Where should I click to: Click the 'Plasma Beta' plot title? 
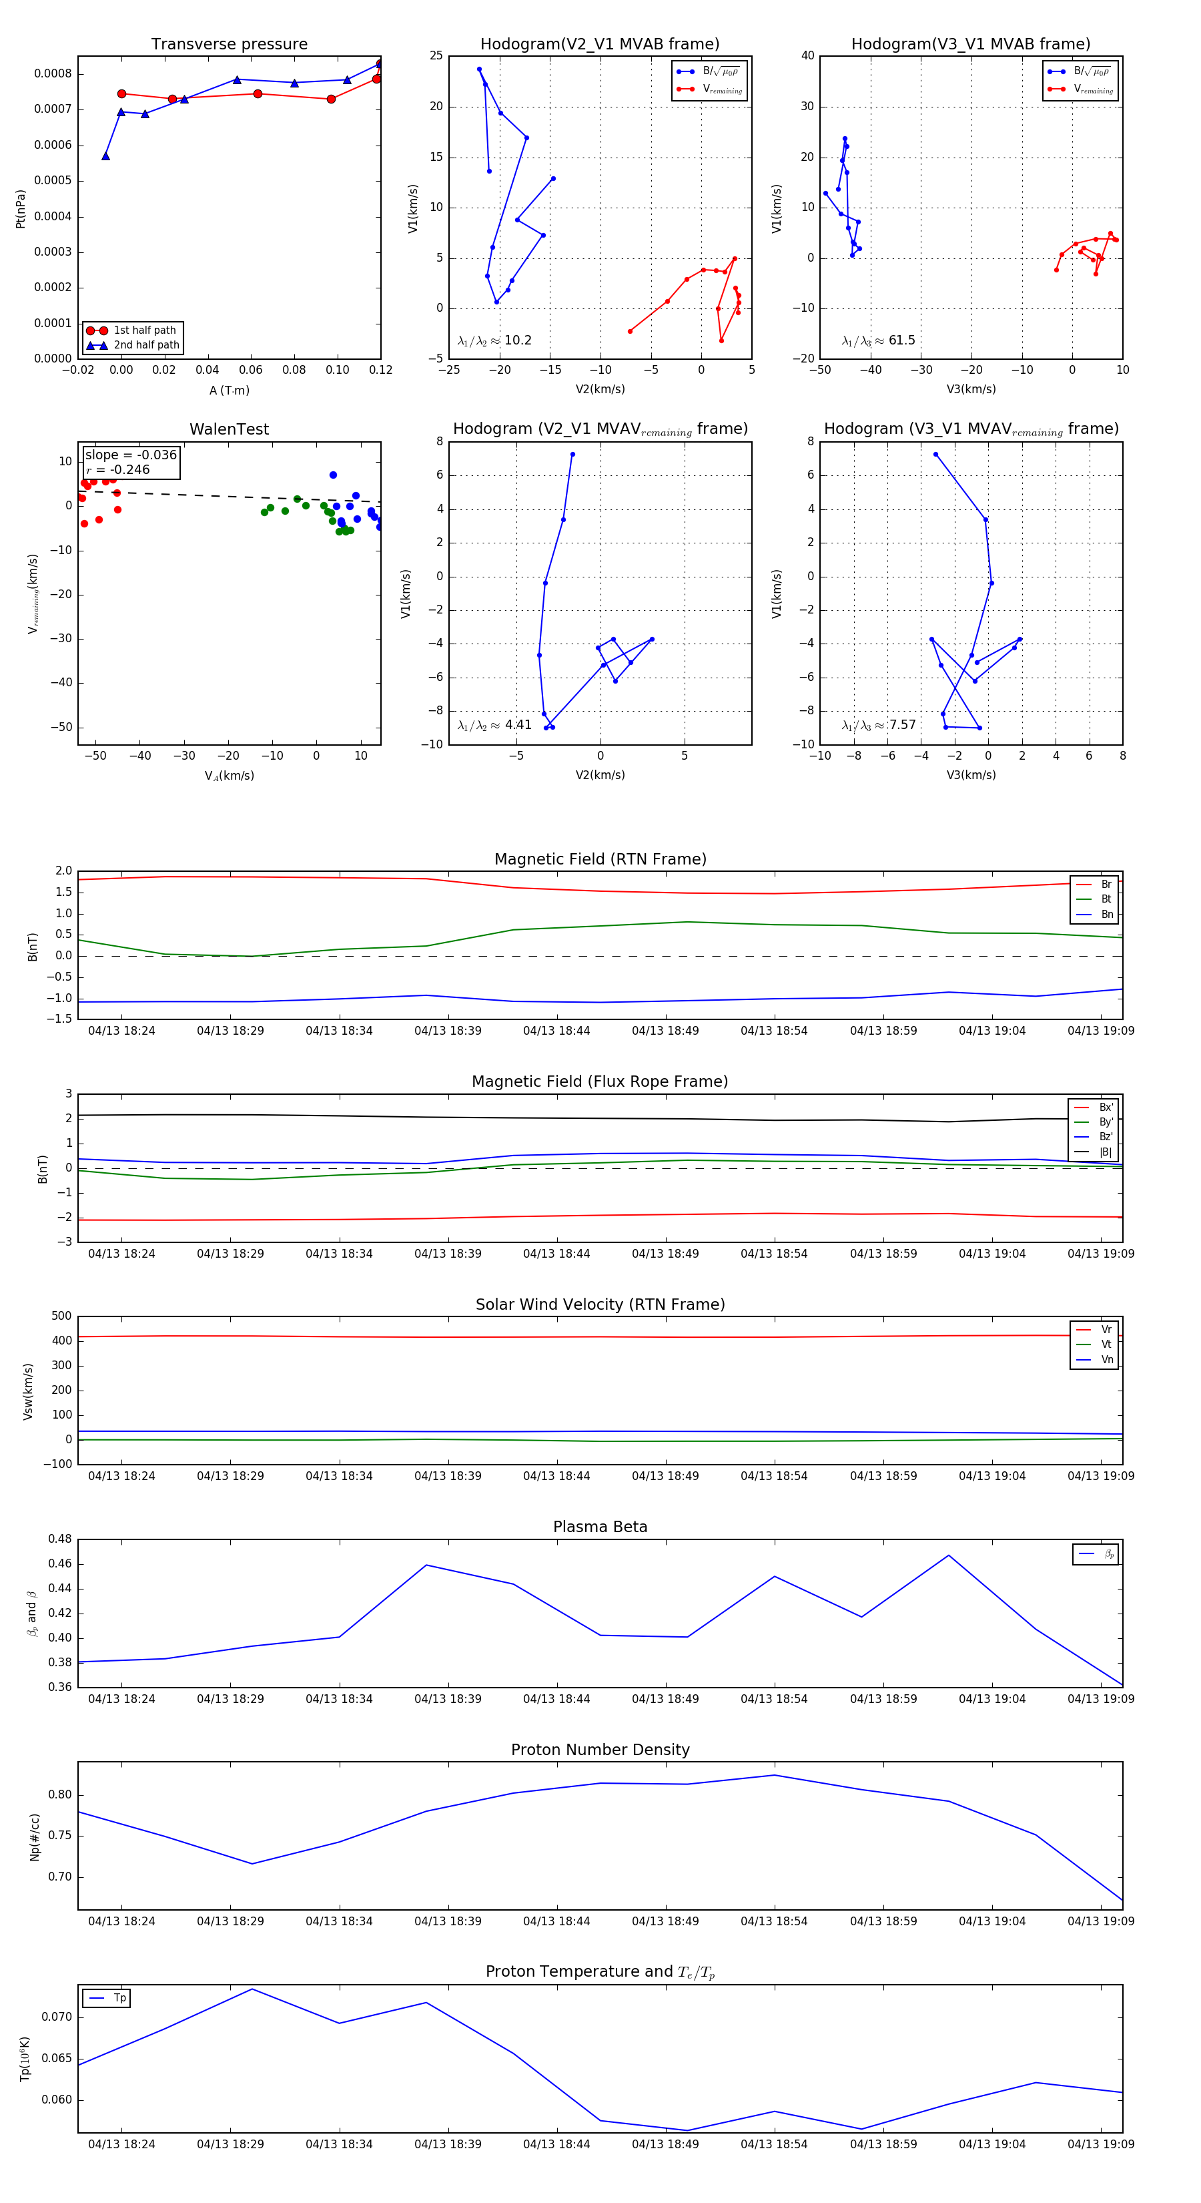tap(600, 1527)
